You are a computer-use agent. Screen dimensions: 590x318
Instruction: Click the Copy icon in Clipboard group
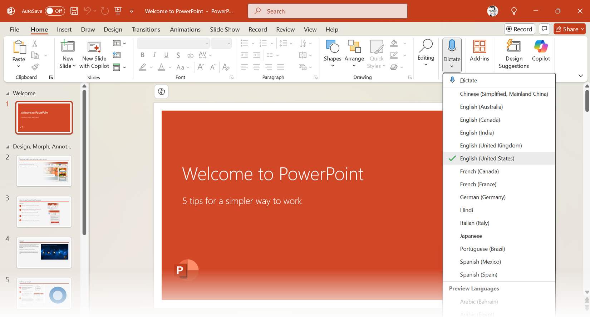[x=35, y=55]
